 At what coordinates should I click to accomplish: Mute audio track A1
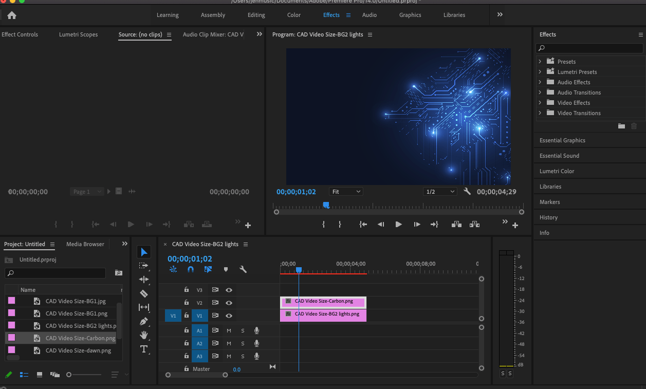coord(229,330)
